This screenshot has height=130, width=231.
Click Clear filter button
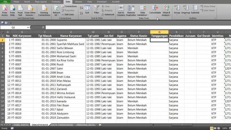[106, 6]
